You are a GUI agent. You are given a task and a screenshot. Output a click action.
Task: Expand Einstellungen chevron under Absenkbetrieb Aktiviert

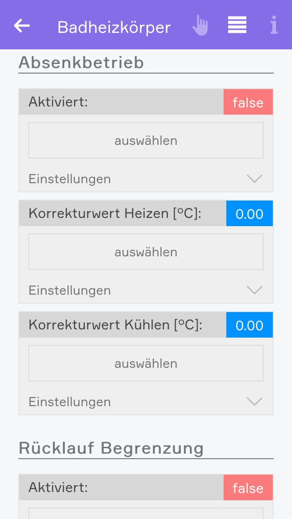pos(254,179)
